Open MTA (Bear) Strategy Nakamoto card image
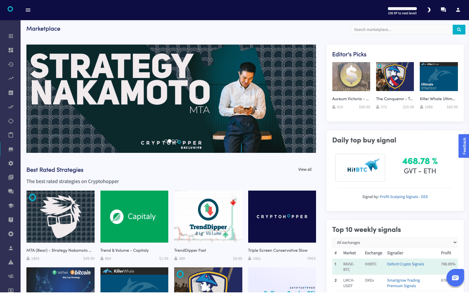This screenshot has height=294, width=469. (60, 217)
